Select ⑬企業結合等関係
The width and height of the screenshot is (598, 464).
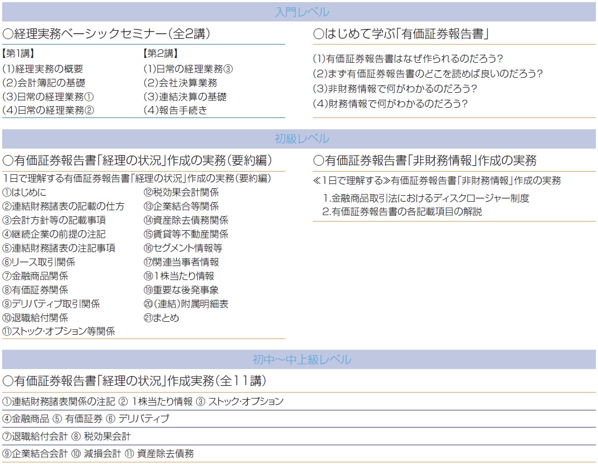[181, 207]
